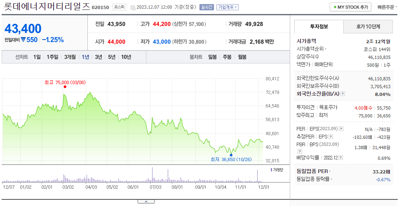This screenshot has width=399, height=206.
Task: Open the 빠른주문 dropdown menu
Action: (387, 7)
